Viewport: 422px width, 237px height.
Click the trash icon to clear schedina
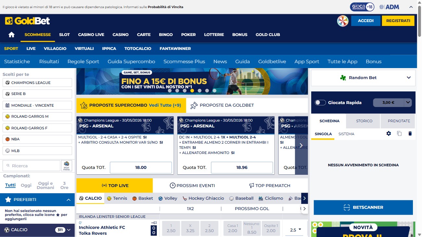[x=410, y=134]
